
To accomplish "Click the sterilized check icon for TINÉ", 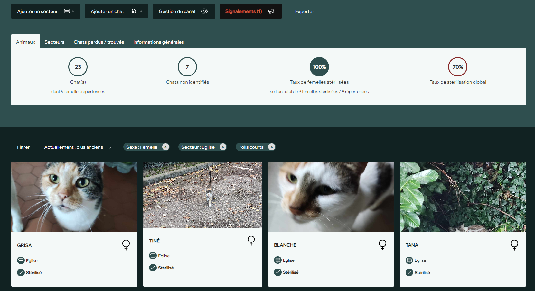I will [x=153, y=268].
